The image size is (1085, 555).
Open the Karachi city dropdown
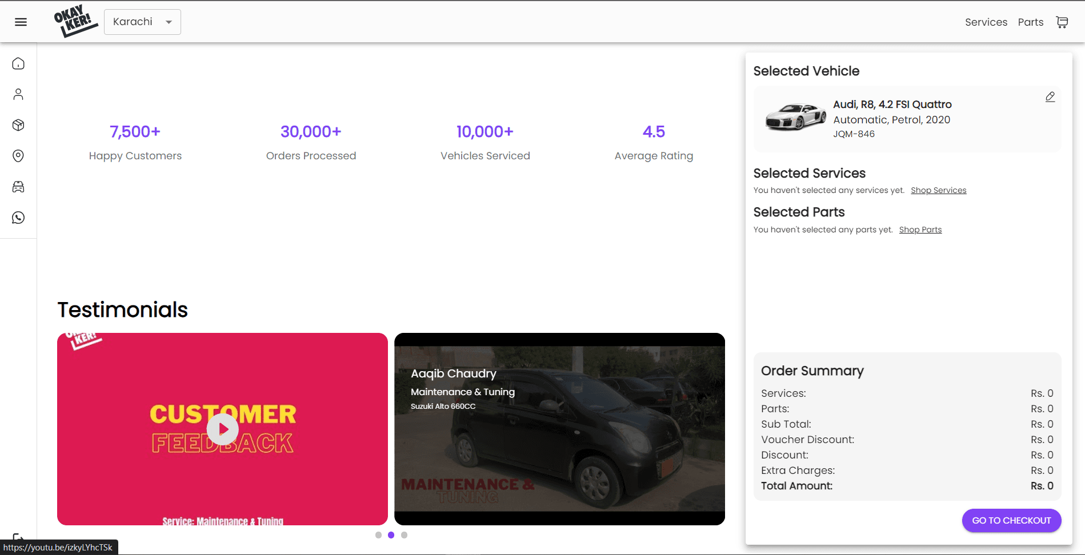142,22
